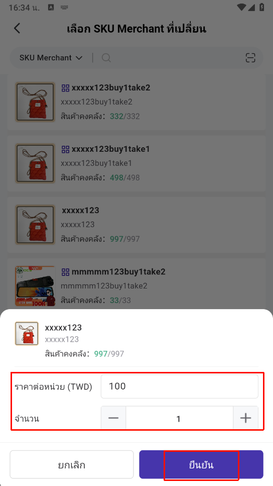Click the search magnifier icon
The height and width of the screenshot is (486, 273).
[106, 58]
